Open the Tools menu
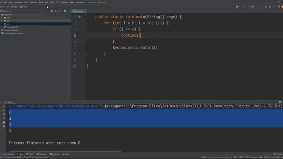Image resolution: width=283 pixels, height=159 pixels. pos(52,2)
